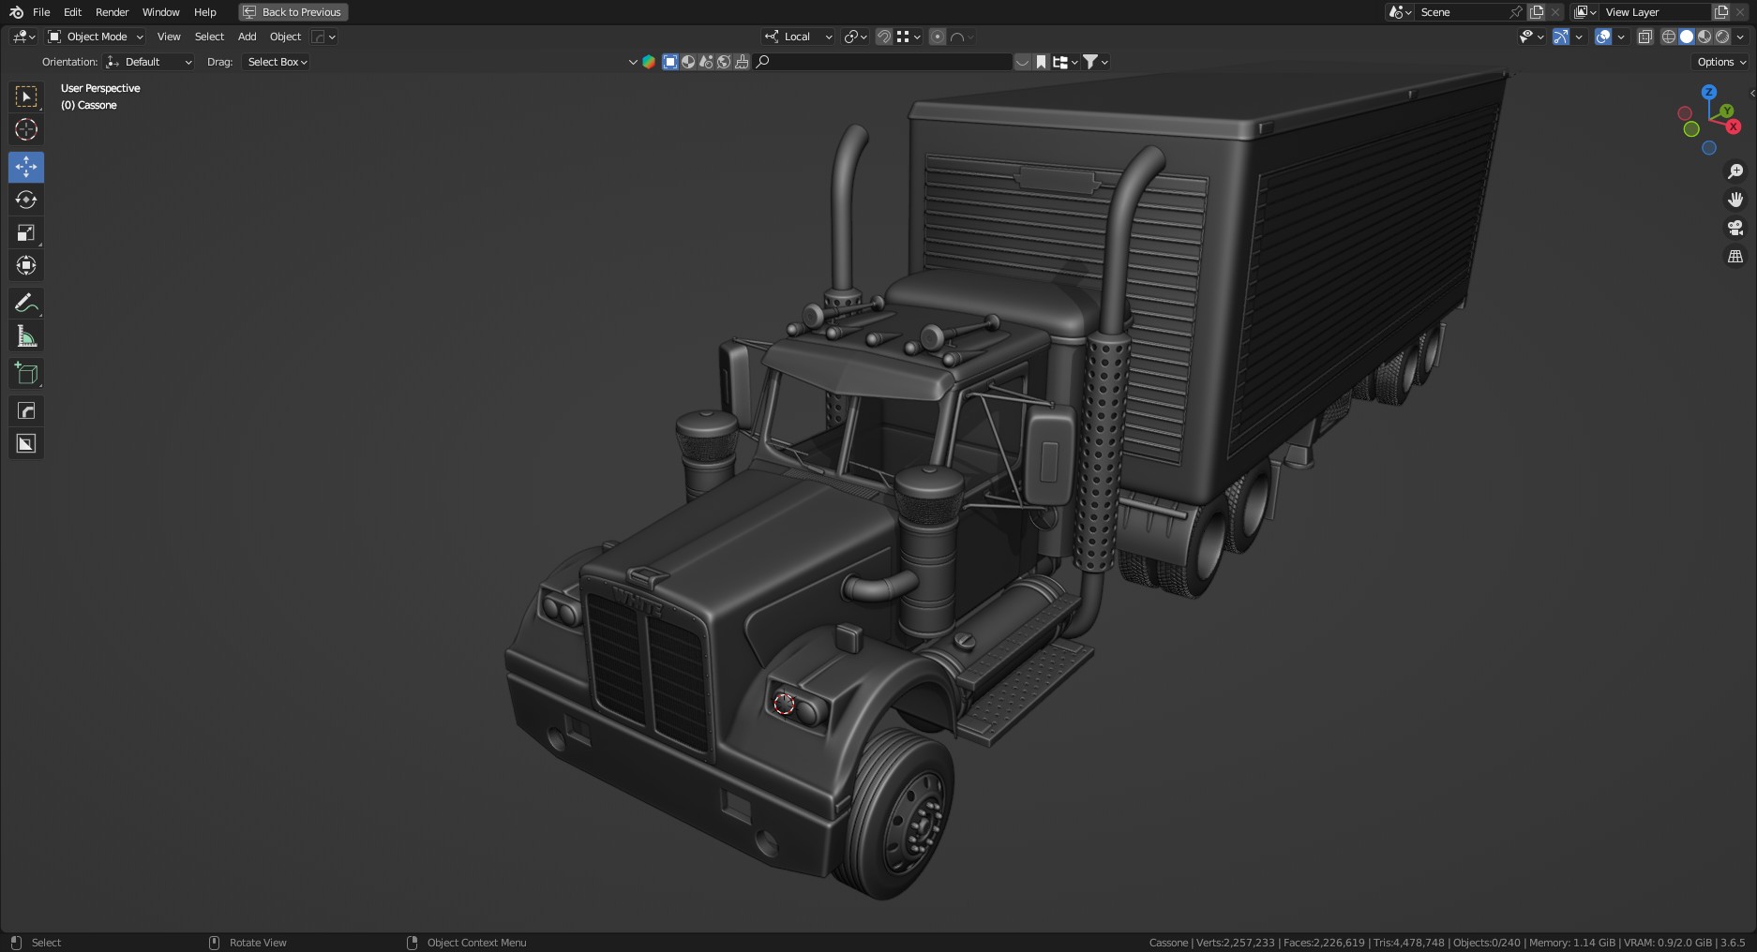Expand the Options dropdown
The height and width of the screenshot is (952, 1757).
(x=1721, y=62)
